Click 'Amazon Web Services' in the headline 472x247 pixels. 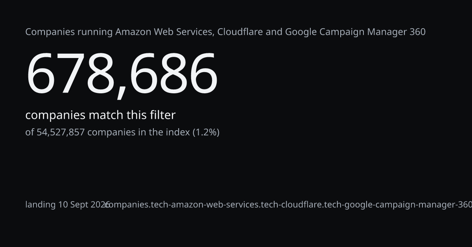(164, 32)
